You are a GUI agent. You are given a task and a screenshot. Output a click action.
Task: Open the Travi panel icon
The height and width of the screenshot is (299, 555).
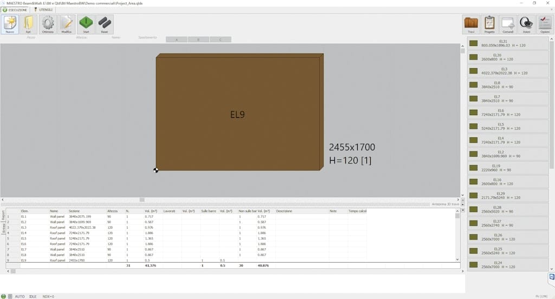(471, 24)
